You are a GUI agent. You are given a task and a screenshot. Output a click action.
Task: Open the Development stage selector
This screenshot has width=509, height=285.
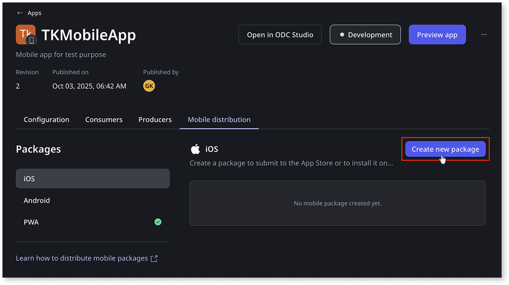[365, 35]
